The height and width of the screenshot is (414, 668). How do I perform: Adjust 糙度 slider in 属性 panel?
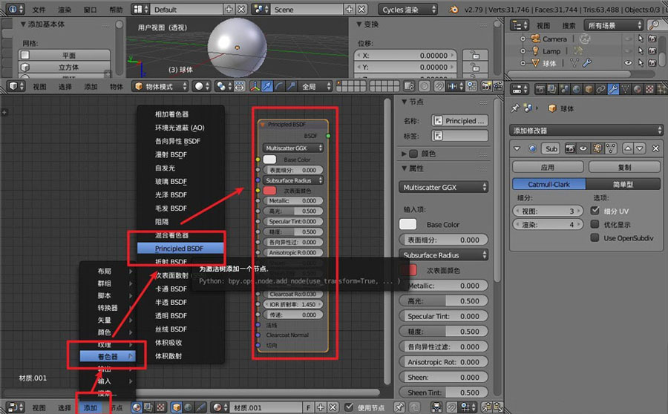point(444,332)
